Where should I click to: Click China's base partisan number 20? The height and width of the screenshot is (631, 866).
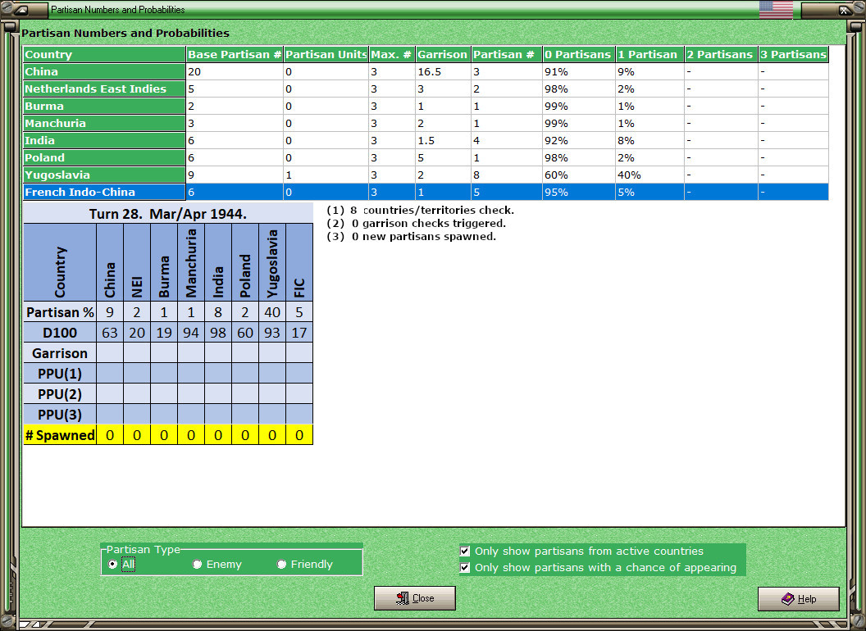pyautogui.click(x=235, y=72)
